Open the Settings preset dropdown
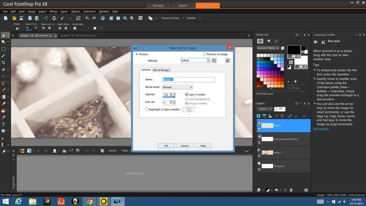This screenshot has width=366, height=206. [195, 60]
